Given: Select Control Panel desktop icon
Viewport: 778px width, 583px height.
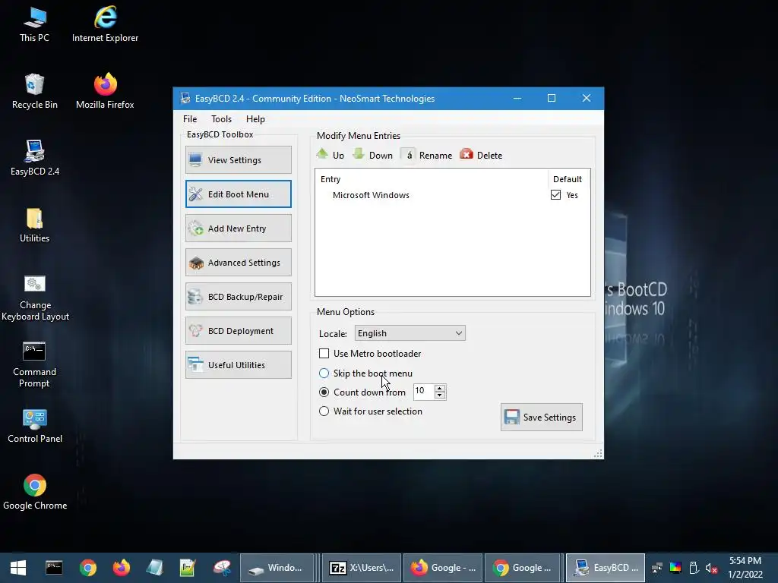Looking at the screenshot, I should (x=35, y=427).
